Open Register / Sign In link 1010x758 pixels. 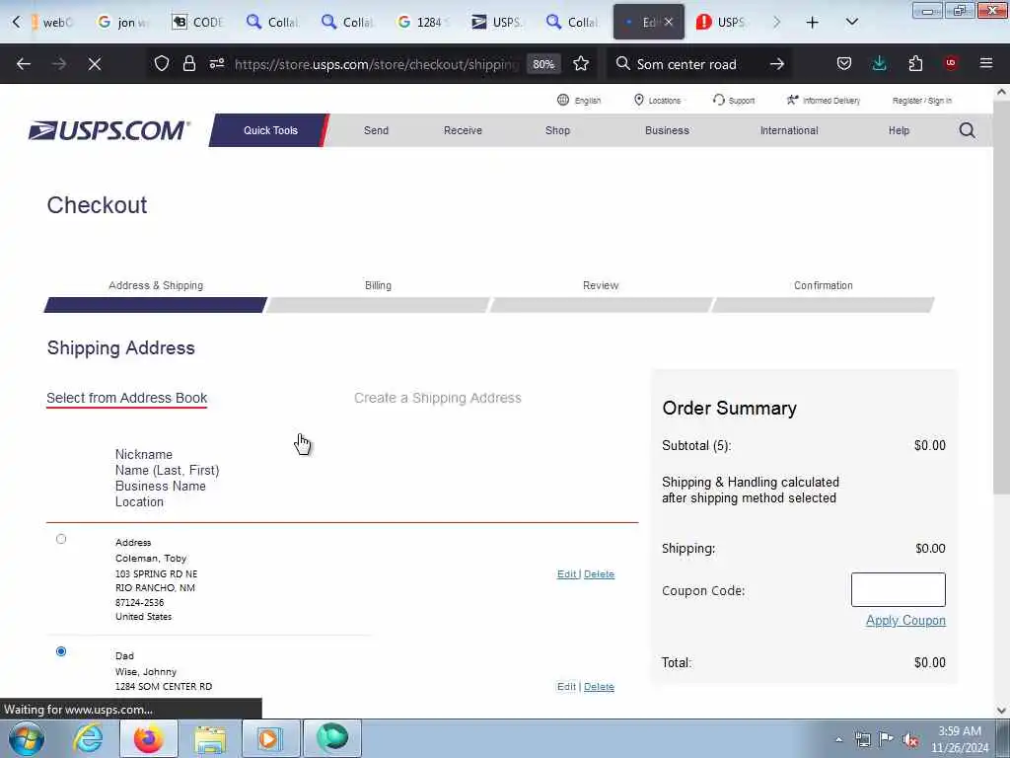click(922, 101)
